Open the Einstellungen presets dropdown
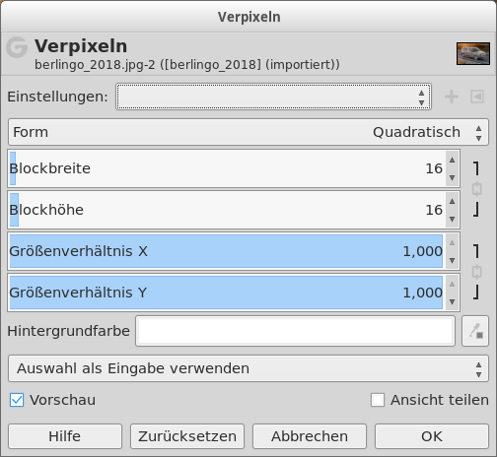 pos(273,97)
